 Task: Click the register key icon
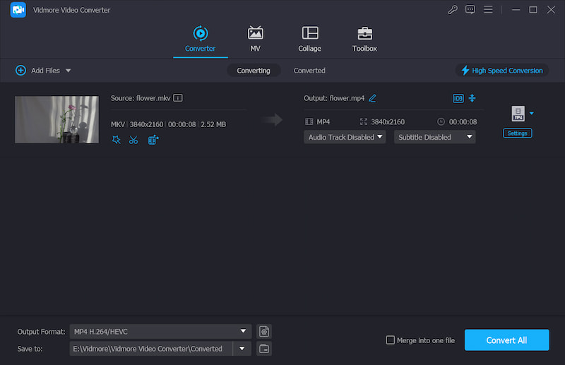[453, 10]
